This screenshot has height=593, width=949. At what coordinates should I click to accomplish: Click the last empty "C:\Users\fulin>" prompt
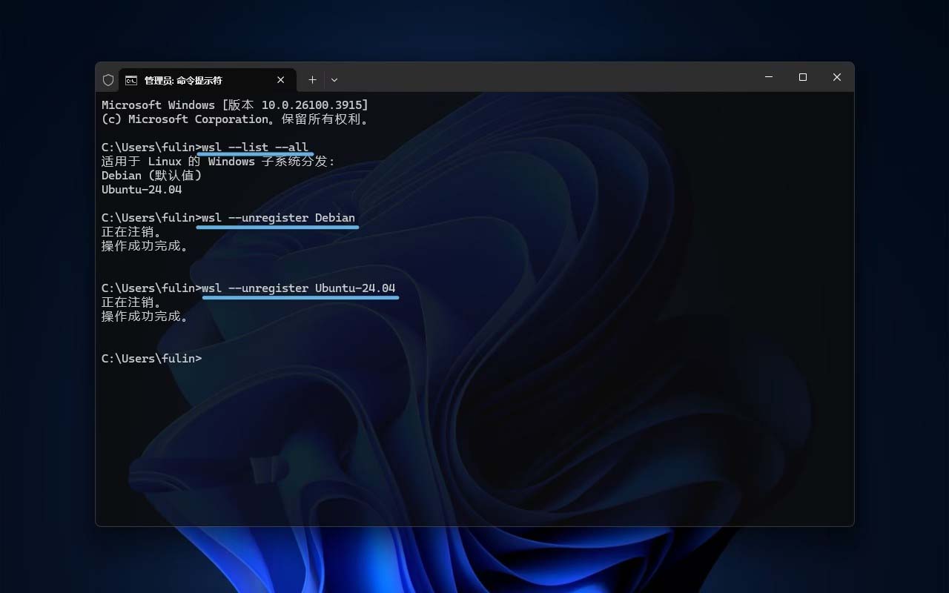pyautogui.click(x=151, y=359)
